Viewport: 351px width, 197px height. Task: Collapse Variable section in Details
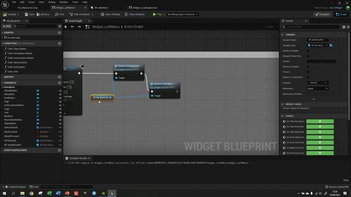click(282, 34)
